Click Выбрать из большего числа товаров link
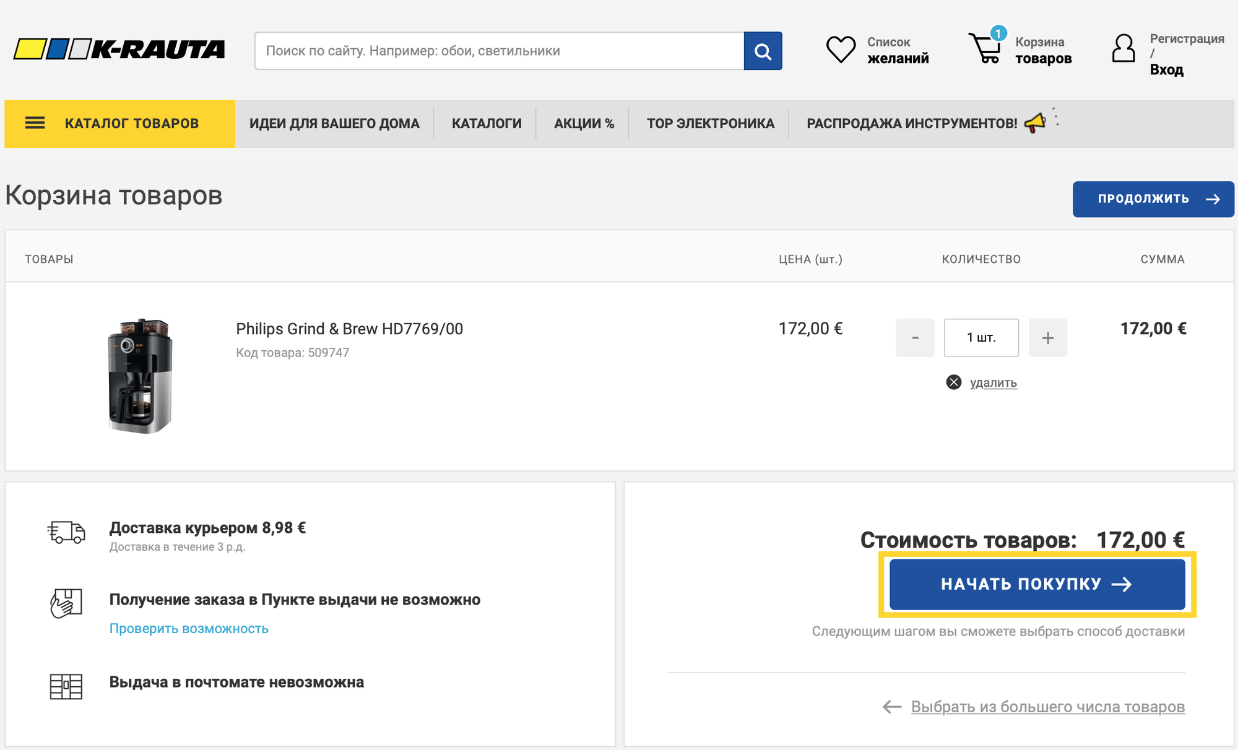The image size is (1238, 750). [x=1047, y=707]
